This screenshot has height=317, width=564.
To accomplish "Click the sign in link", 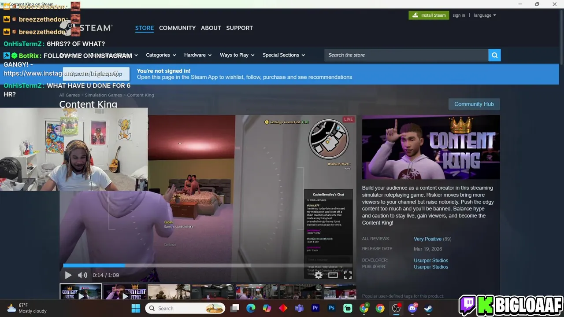I will [459, 15].
